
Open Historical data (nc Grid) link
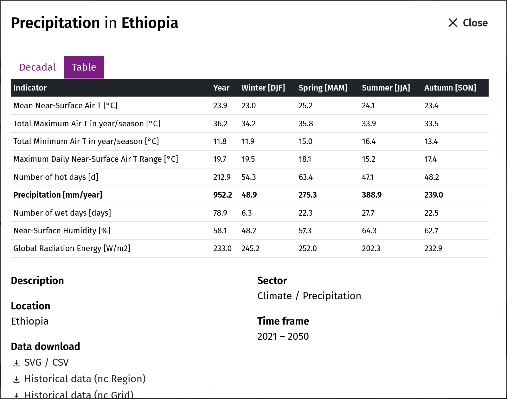click(x=79, y=395)
